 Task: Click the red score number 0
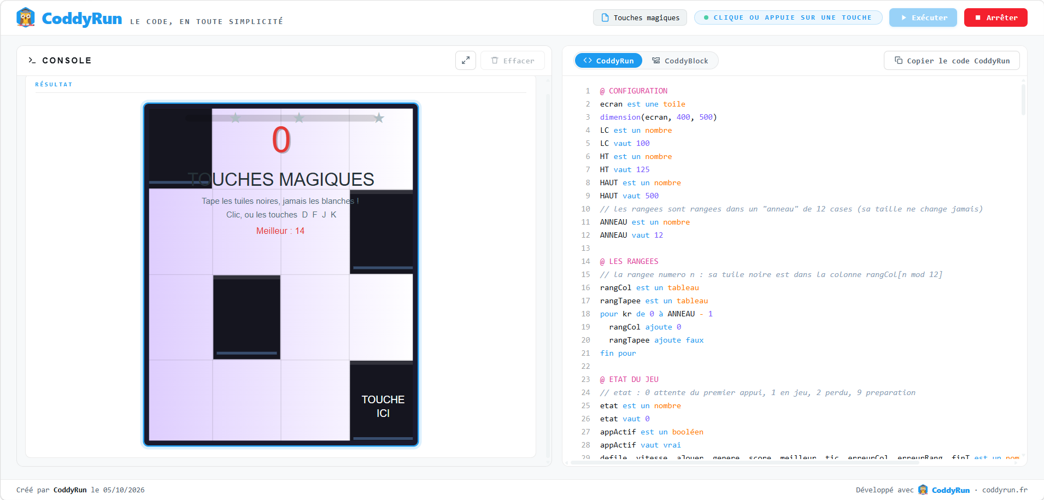click(281, 140)
